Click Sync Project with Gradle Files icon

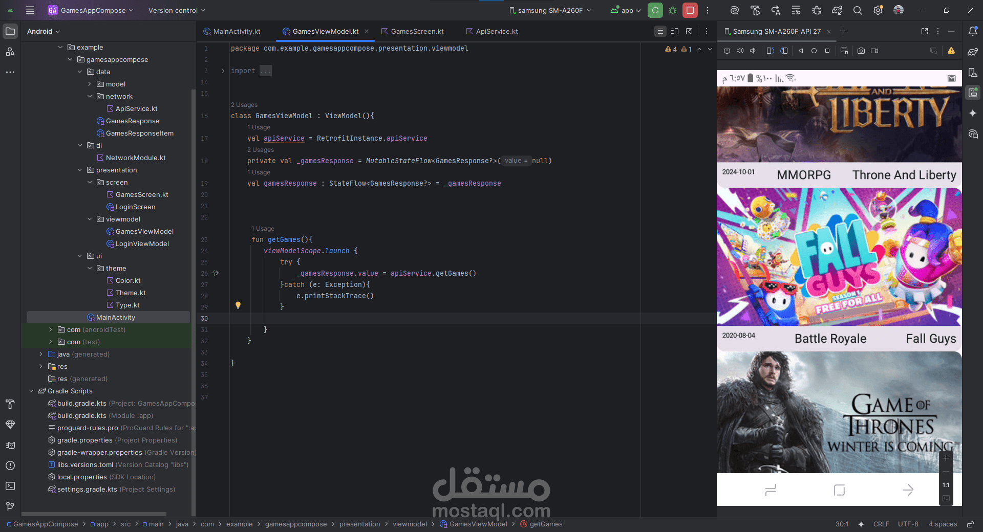[x=837, y=10]
